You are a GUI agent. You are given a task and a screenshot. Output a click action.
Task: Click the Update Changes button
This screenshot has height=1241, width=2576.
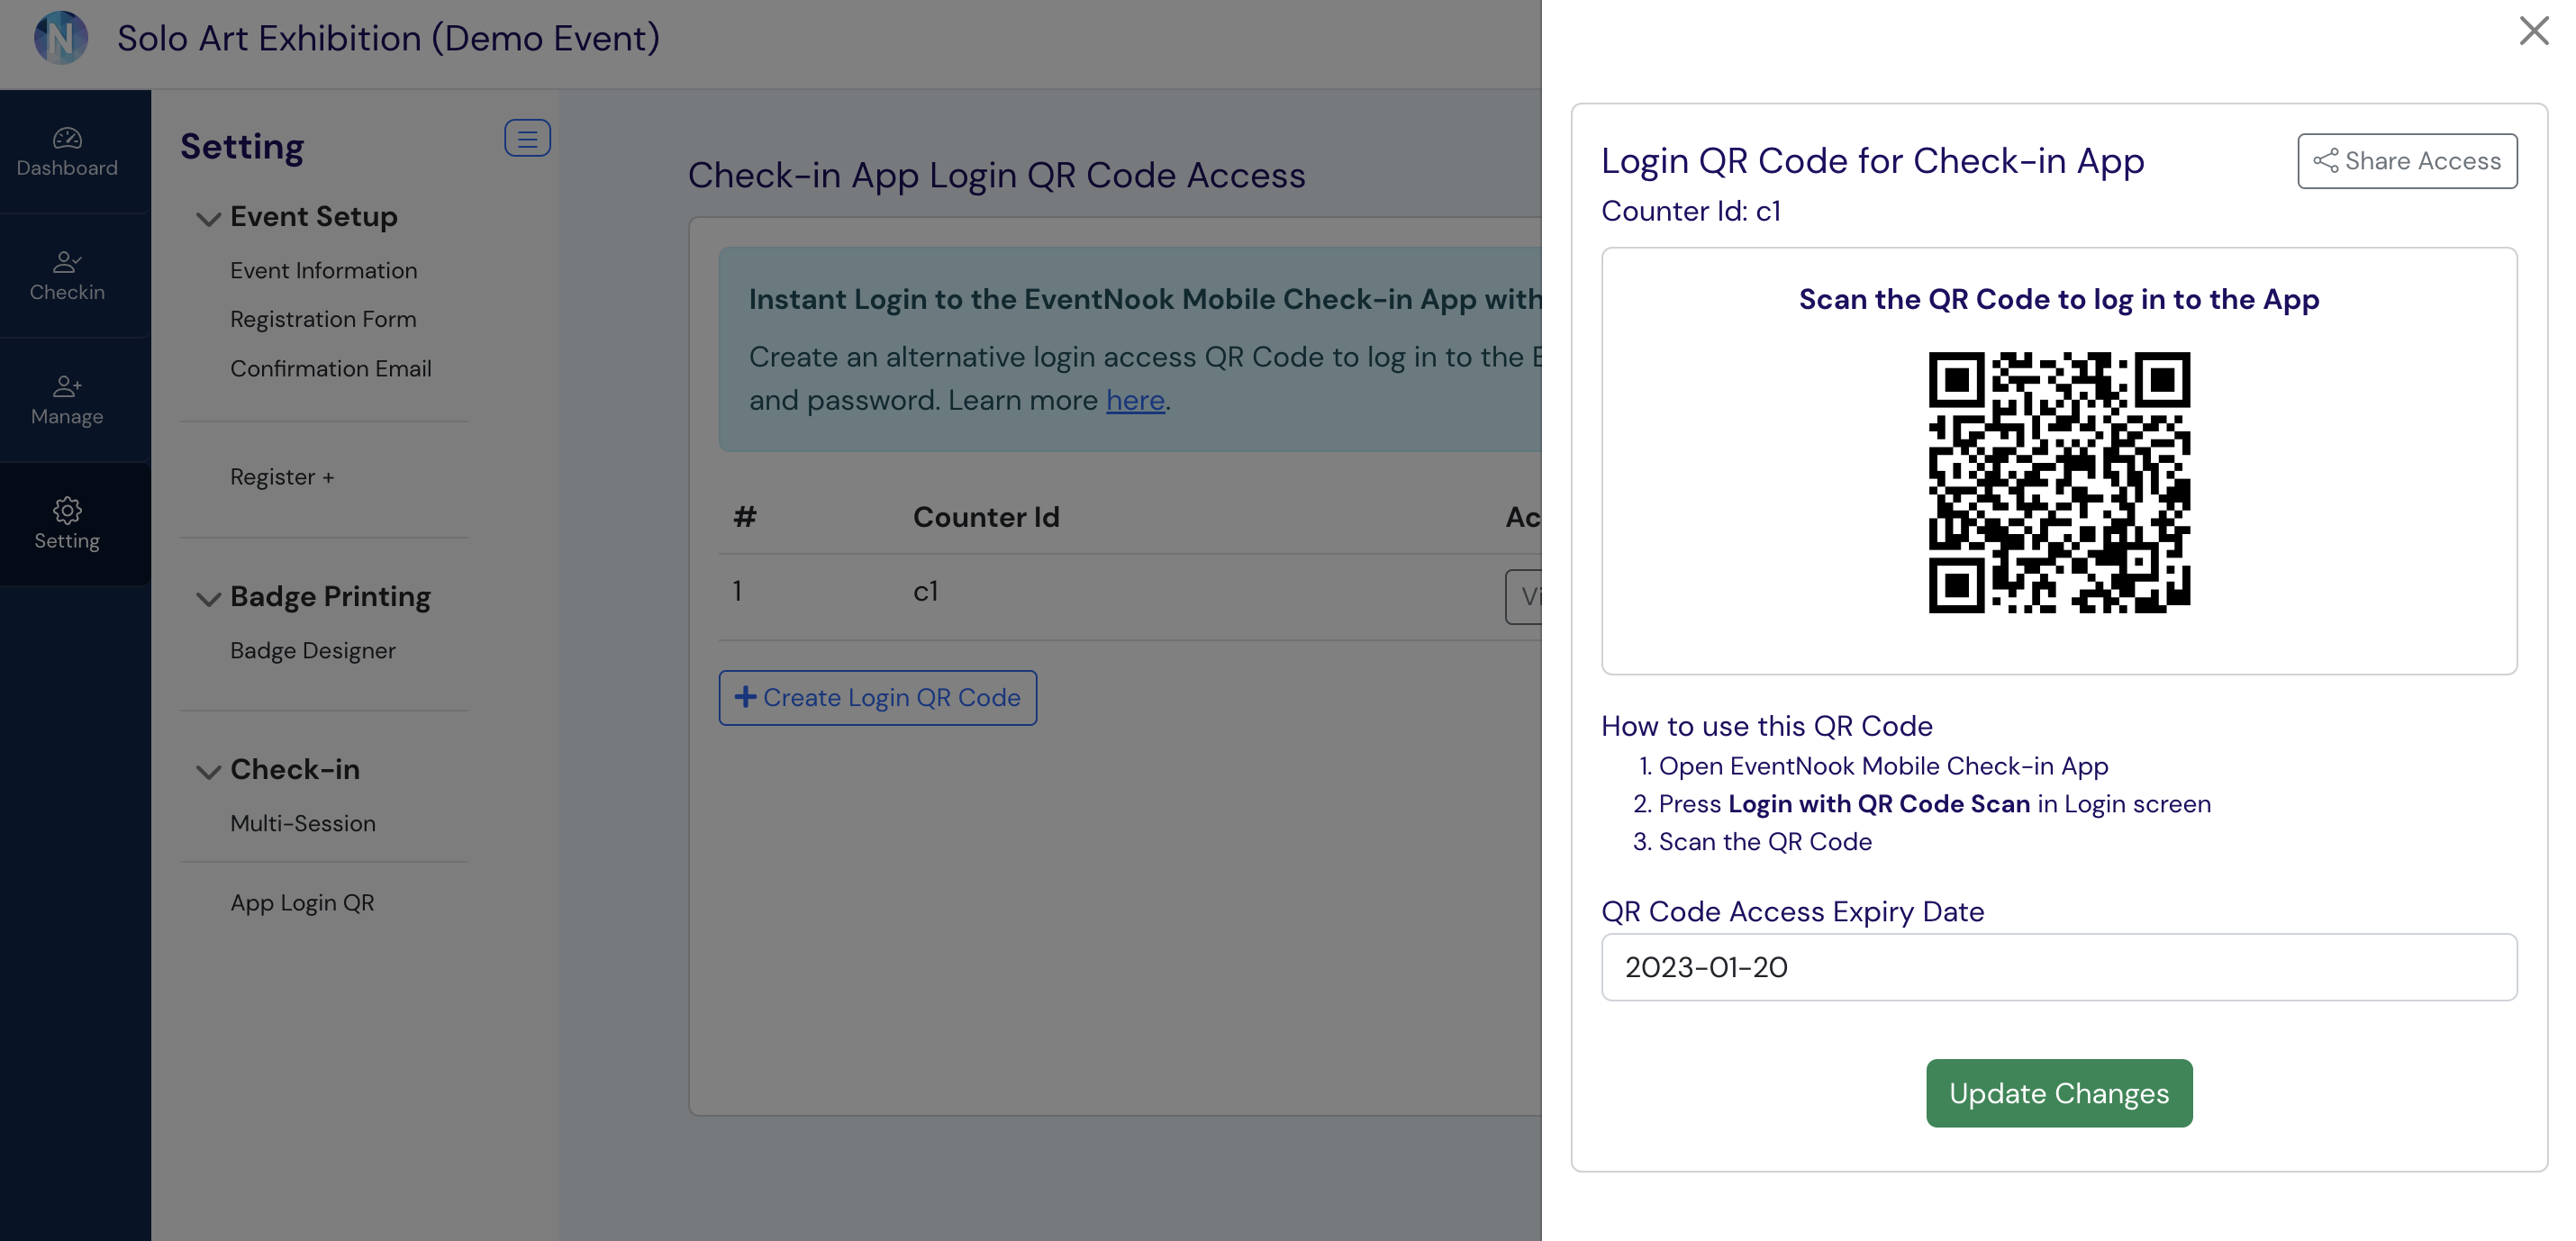[x=2058, y=1093]
